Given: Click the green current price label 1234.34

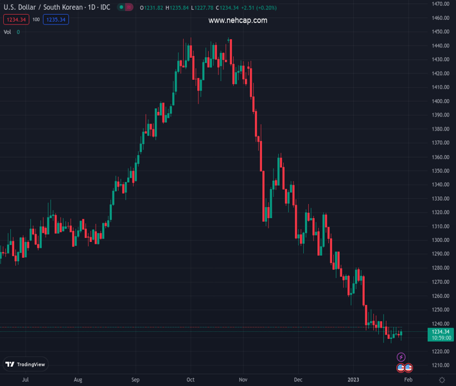Looking at the screenshot, I should (x=440, y=331).
